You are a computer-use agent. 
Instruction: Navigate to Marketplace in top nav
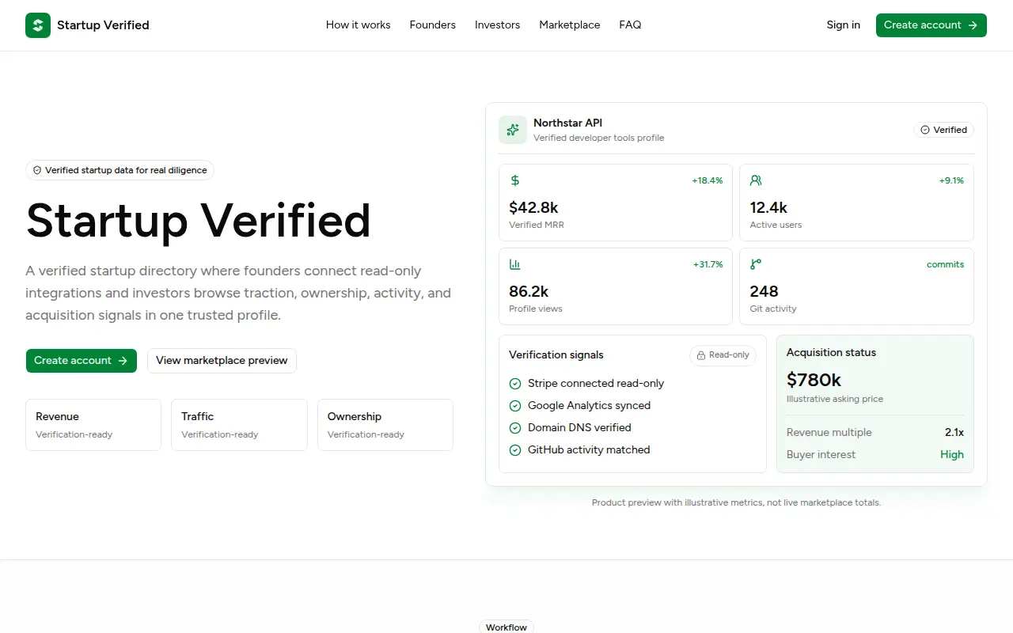[569, 25]
